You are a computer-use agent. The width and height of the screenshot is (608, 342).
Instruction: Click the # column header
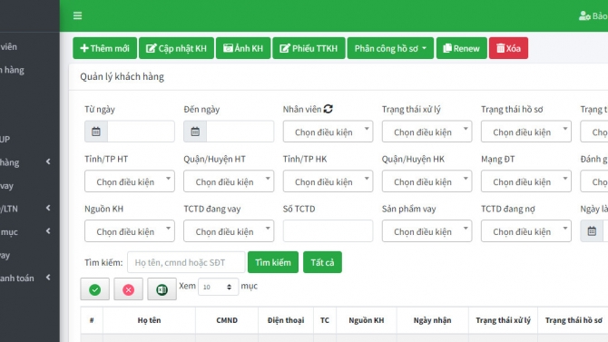92,320
